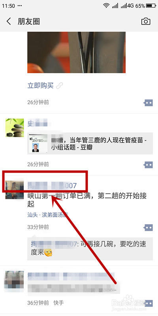Open comment menu on the 快手 post
Image resolution: width=158 pixels, height=316 pixels.
(148, 303)
